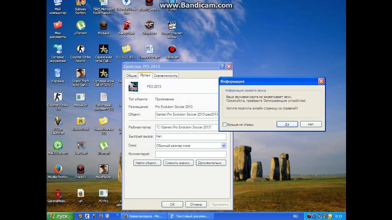Open the Совместимость tab
Screen dimensions: 392x220
(165, 75)
